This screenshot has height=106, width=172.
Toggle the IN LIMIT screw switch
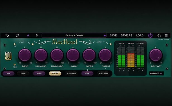coord(33,44)
